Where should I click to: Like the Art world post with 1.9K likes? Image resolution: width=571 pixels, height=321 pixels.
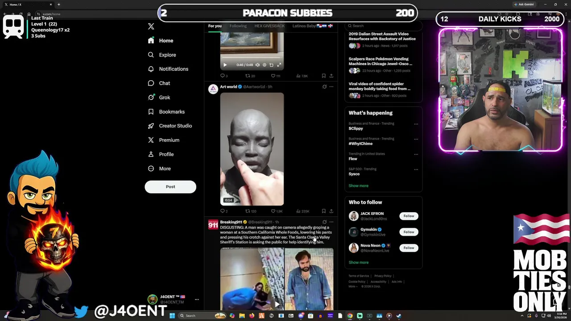coord(277,211)
